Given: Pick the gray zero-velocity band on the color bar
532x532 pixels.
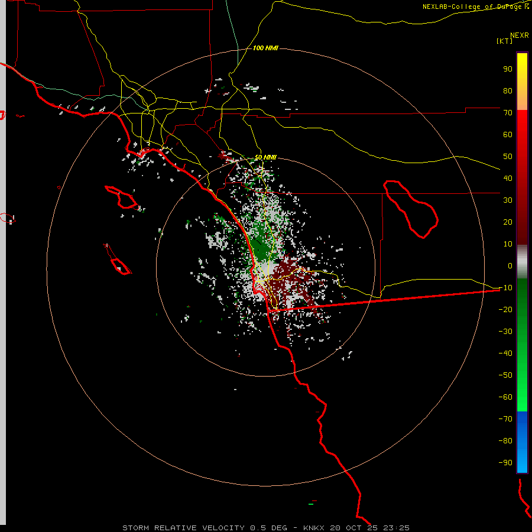Looking at the screenshot, I should coord(522,262).
